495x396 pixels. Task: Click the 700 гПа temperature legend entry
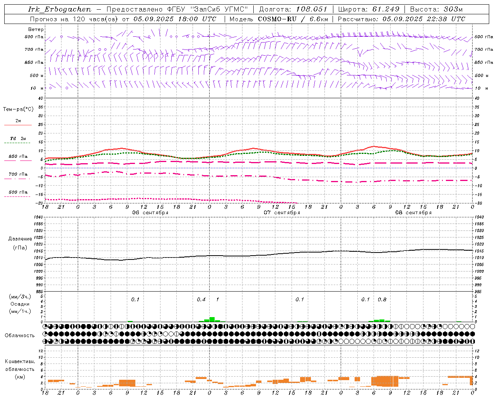18,174
